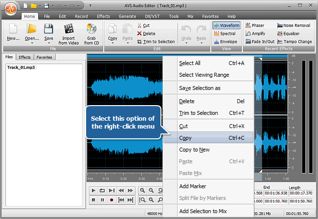This screenshot has height=219, width=318.
Task: Click the Save floppy icon in ribbon
Action: tap(48, 28)
